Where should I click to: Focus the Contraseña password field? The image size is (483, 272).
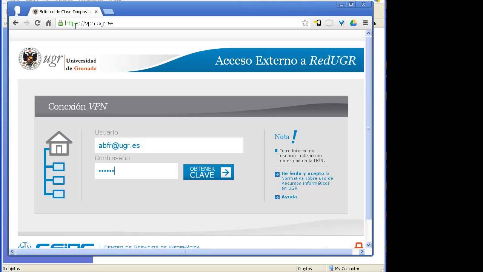coord(136,171)
